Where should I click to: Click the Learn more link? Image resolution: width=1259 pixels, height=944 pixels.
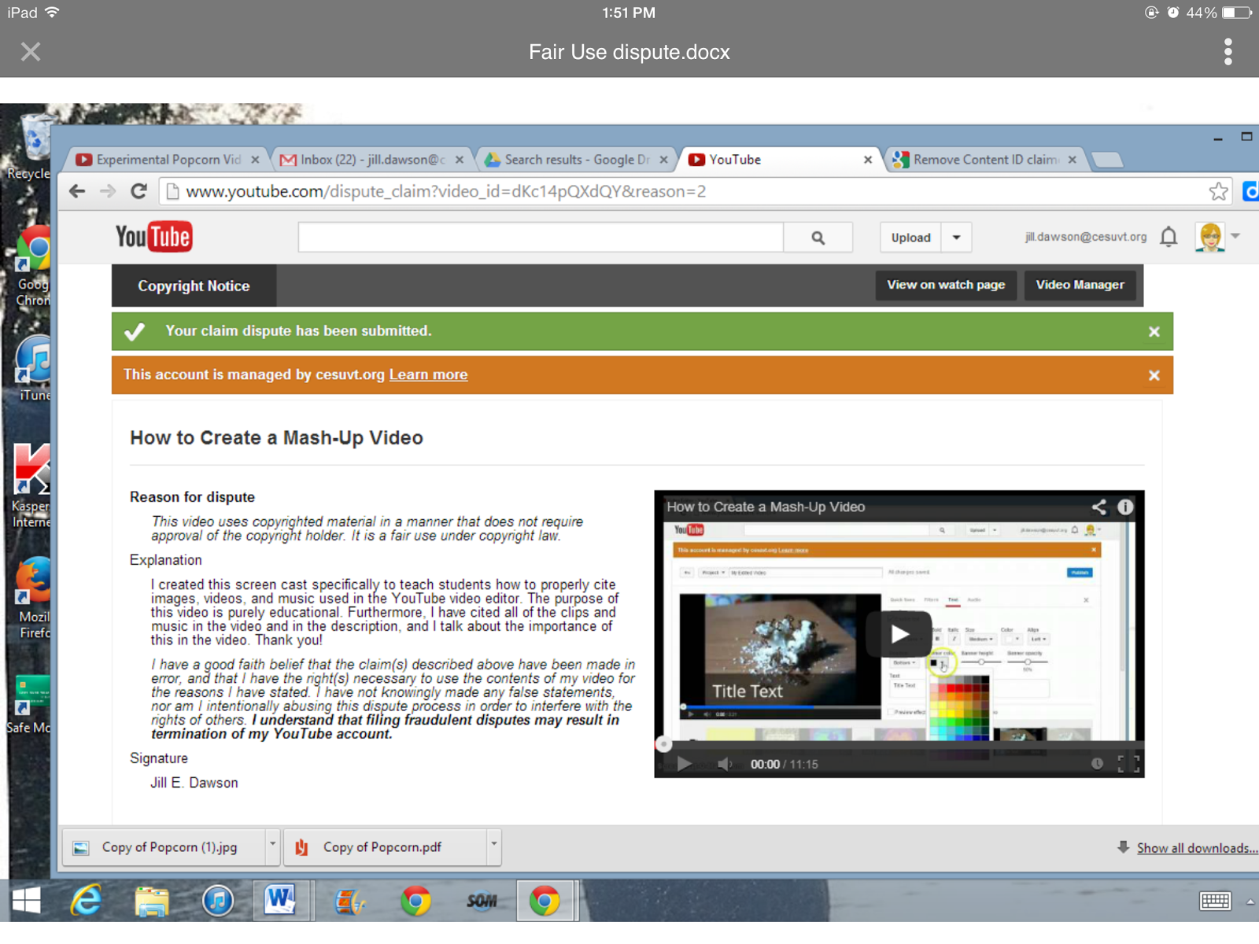(428, 375)
